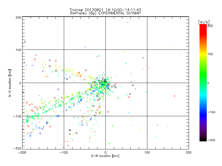Click the 100 label beside the colorbar
The width and height of the screenshot is (222, 166).
[x=210, y=54]
